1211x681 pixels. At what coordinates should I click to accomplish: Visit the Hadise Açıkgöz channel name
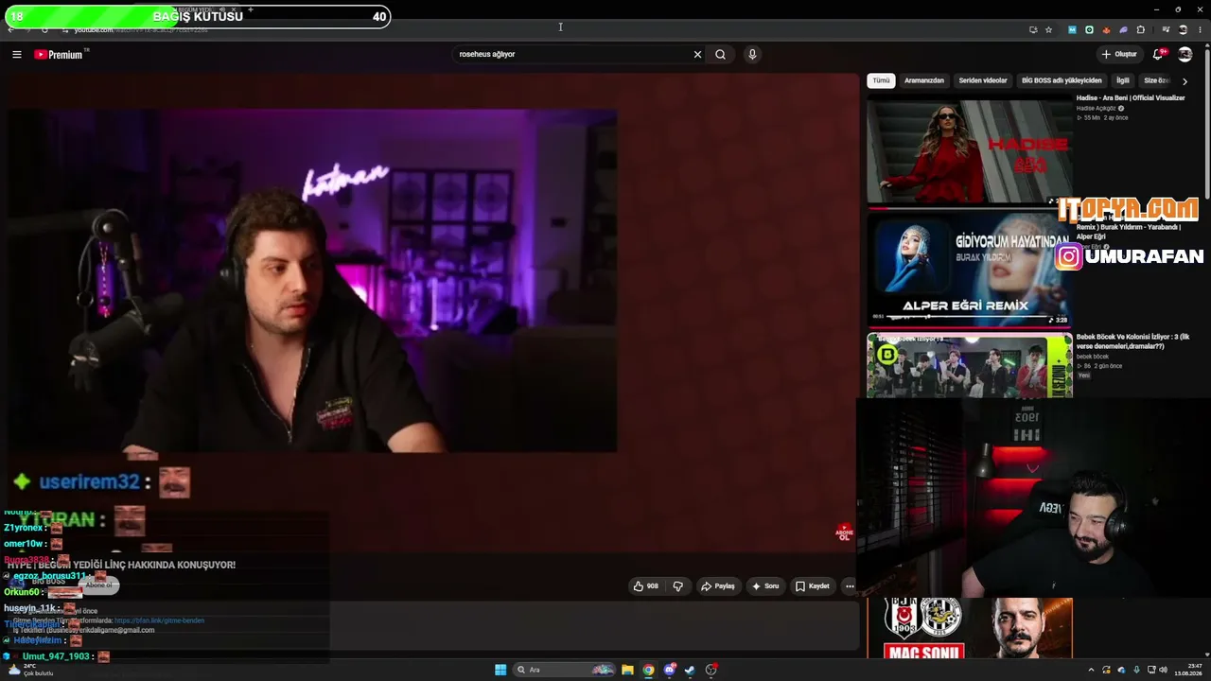pos(1096,109)
